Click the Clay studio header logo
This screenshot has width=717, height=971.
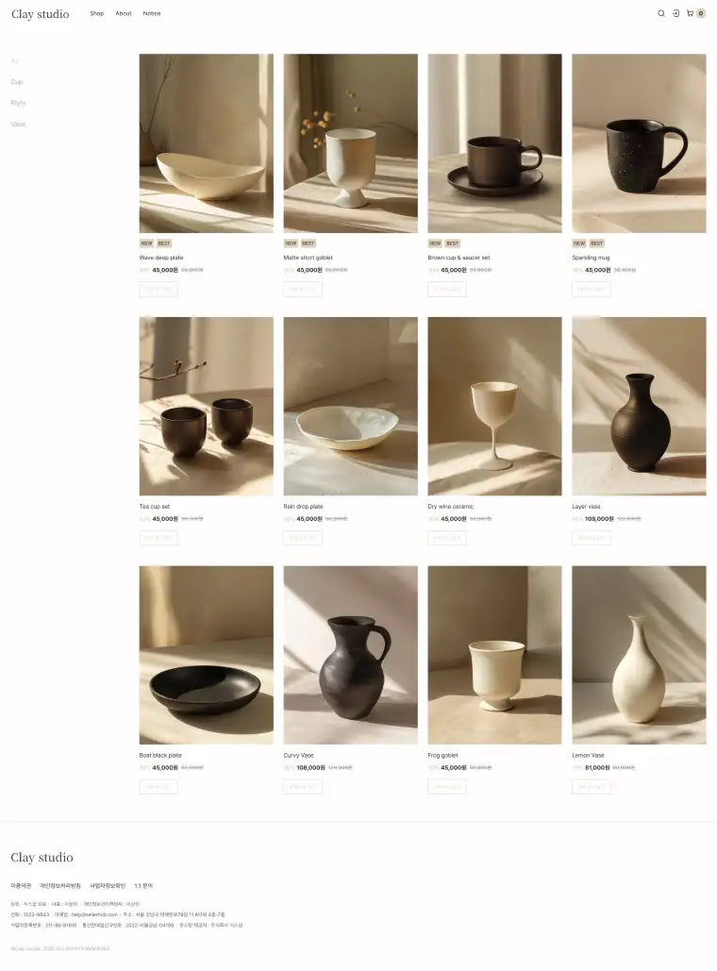(41, 14)
